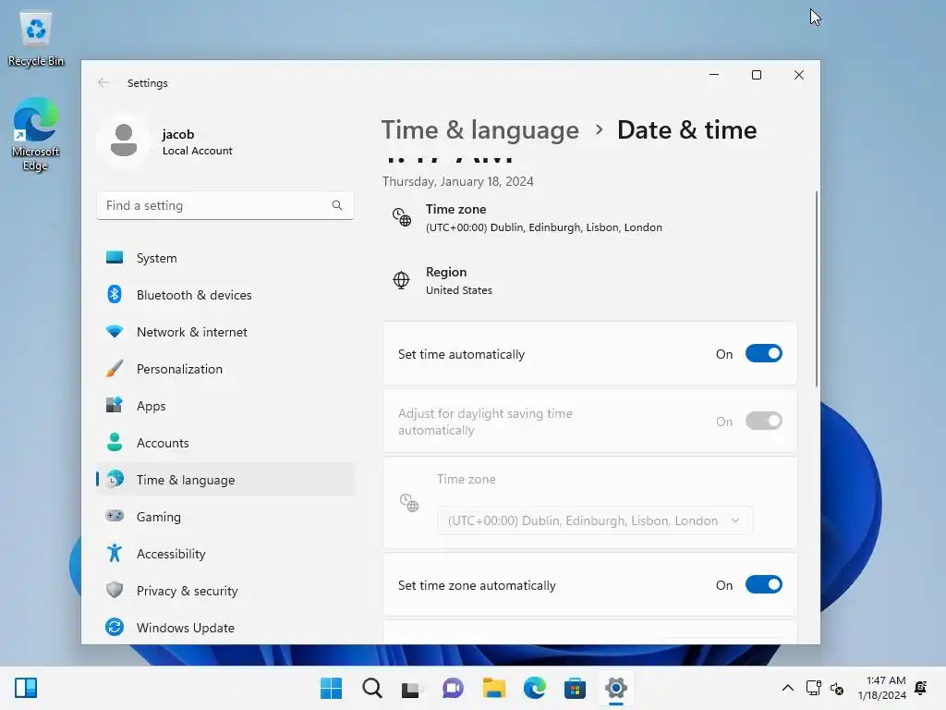This screenshot has height=710, width=946.
Task: Click the Region globe icon
Action: click(401, 280)
